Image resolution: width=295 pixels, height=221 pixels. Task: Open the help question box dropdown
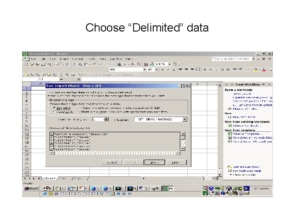point(254,59)
